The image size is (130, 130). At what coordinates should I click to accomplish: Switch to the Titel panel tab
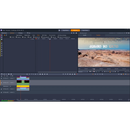click(29, 33)
